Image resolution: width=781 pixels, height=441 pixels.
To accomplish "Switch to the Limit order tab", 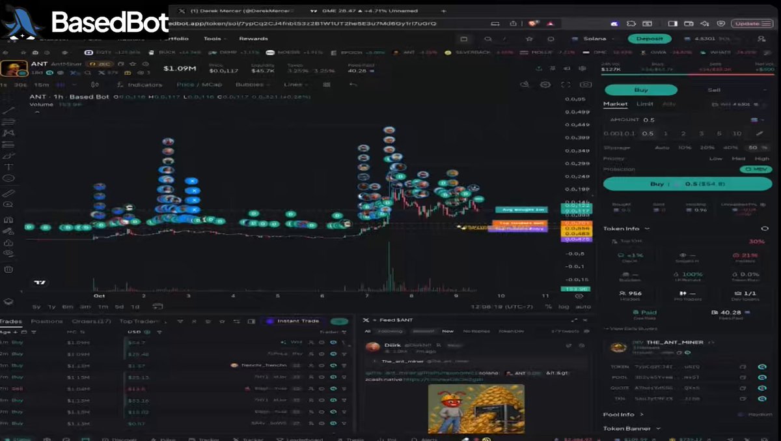I will point(644,104).
